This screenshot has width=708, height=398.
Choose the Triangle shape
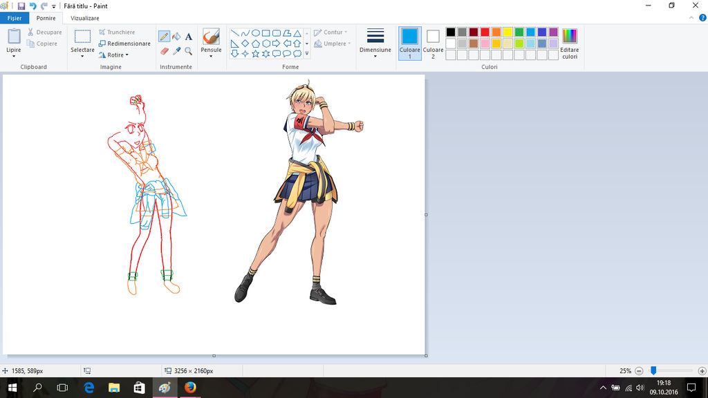(x=297, y=33)
